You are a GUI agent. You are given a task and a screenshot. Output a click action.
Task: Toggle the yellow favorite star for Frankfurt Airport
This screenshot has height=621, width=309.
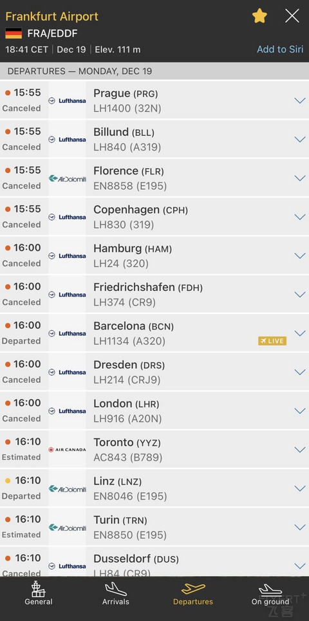tap(259, 16)
